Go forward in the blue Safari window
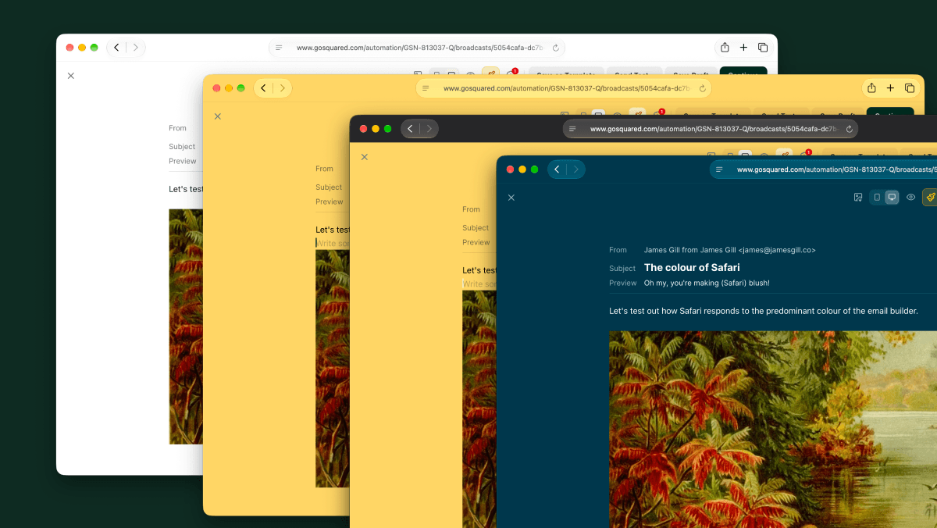Viewport: 937px width, 528px height. [575, 169]
